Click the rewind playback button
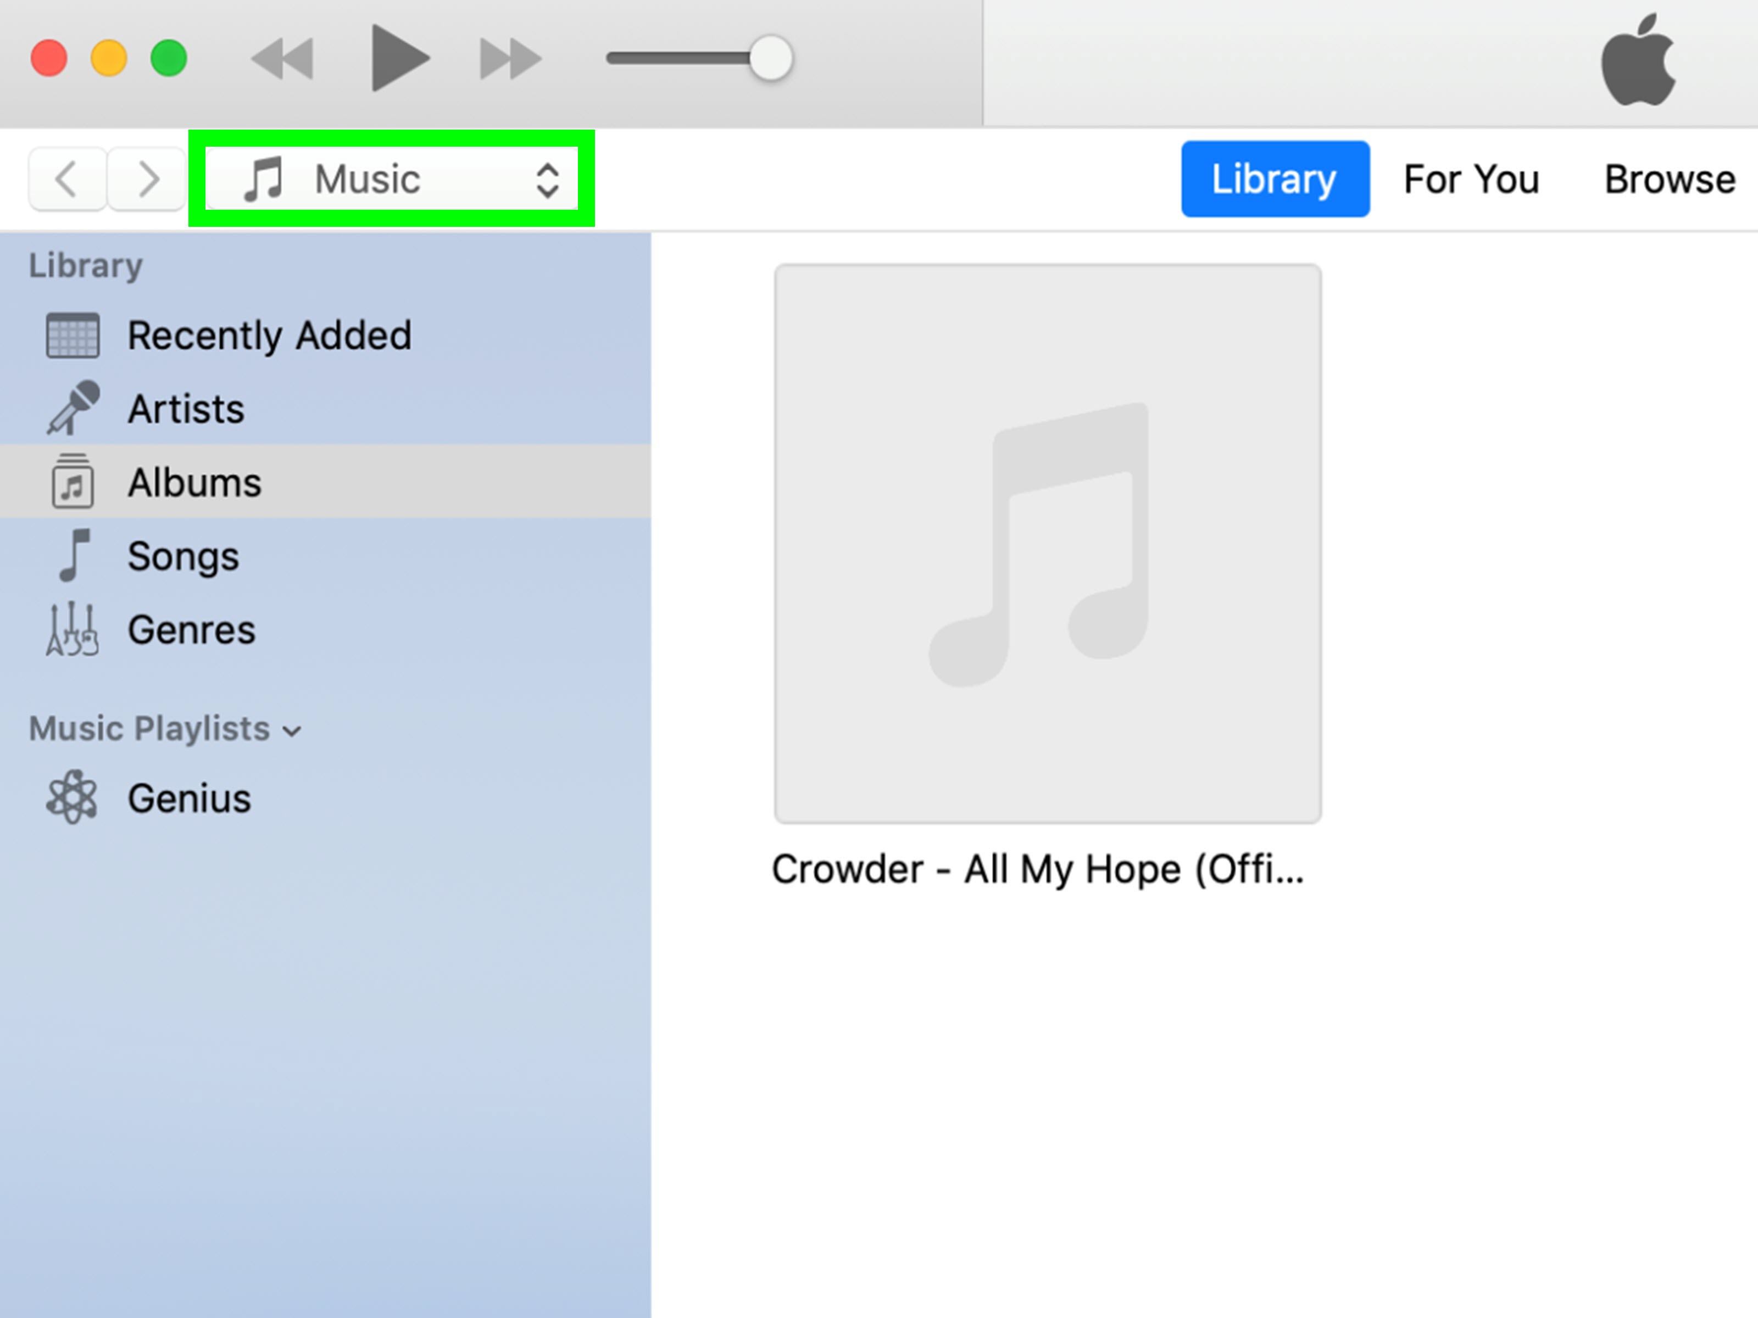 point(282,59)
